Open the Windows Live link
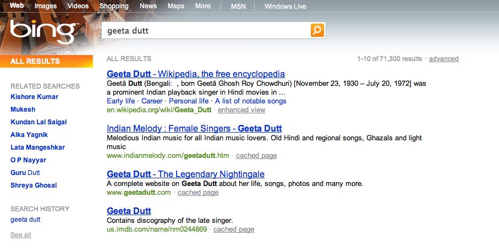Viewport: 499px width, 252px height. pos(286,7)
